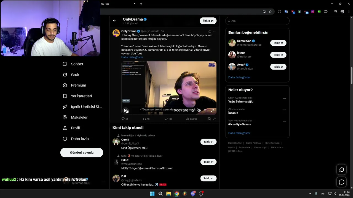
Task: Open Çerez Politikası footer link
Action: click(272, 143)
